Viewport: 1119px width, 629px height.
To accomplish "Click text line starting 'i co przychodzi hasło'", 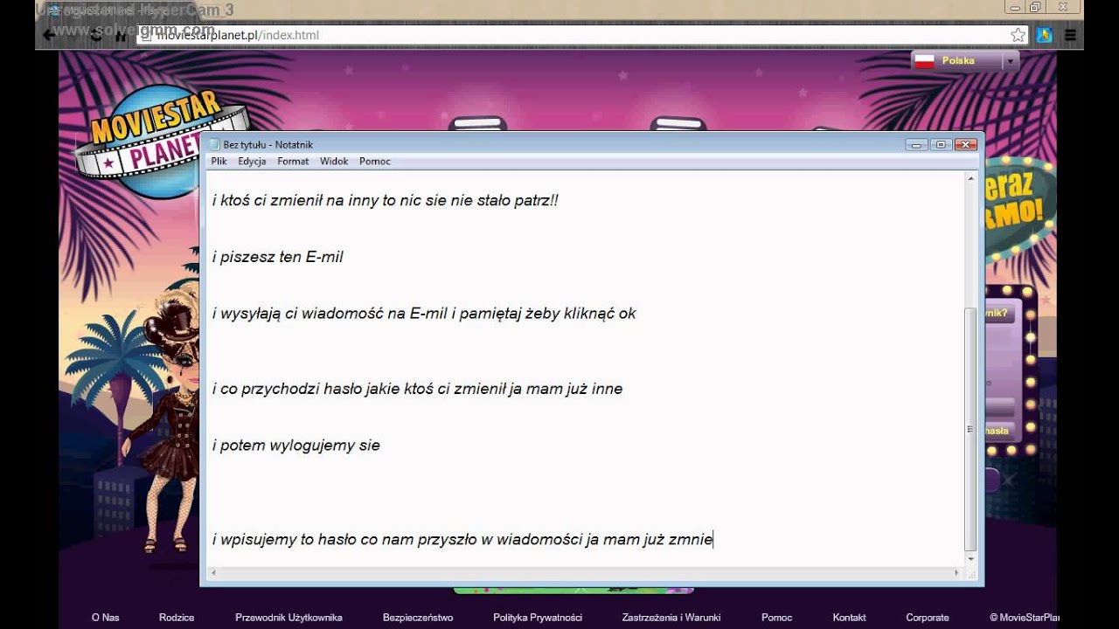I will point(418,389).
